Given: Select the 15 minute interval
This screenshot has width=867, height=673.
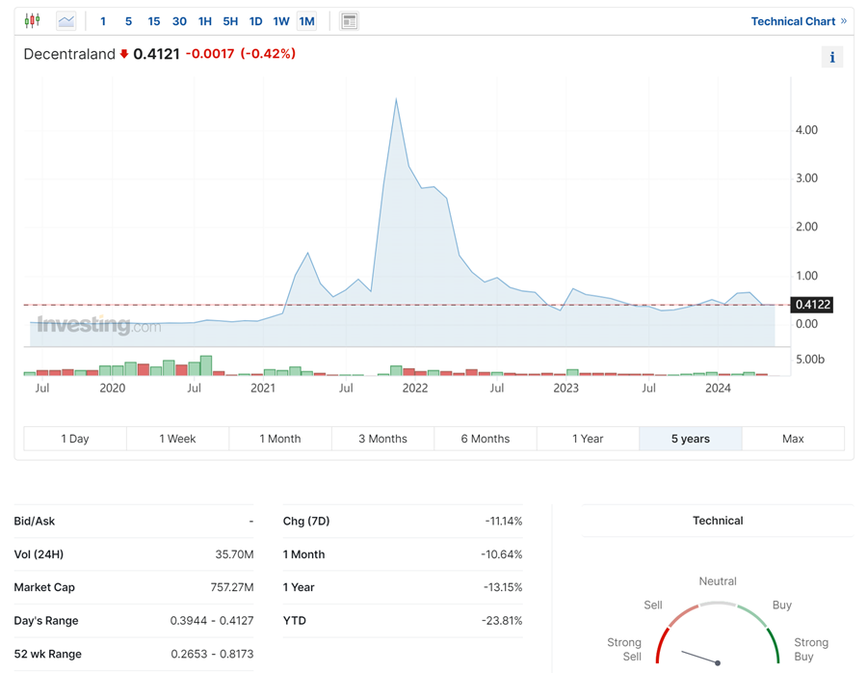Looking at the screenshot, I should (154, 20).
